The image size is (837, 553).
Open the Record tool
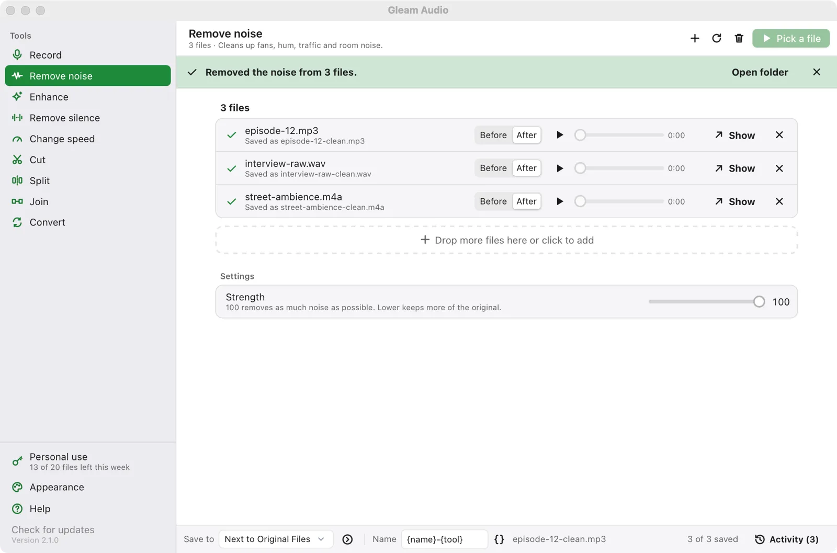(x=88, y=55)
